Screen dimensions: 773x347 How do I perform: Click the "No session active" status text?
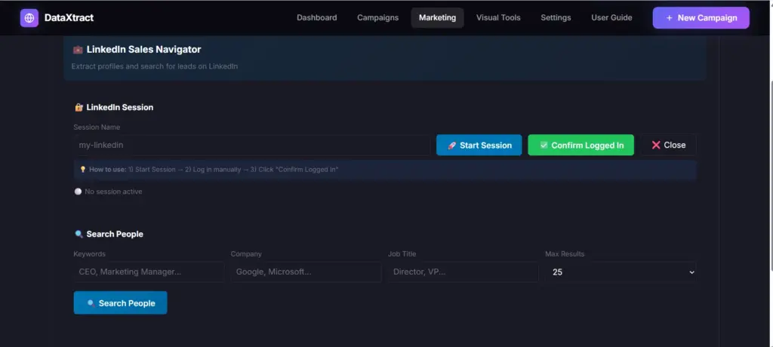pyautogui.click(x=113, y=192)
